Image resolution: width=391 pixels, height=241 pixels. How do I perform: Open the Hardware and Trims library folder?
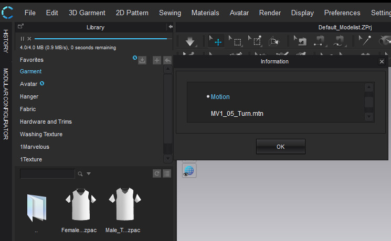click(46, 122)
